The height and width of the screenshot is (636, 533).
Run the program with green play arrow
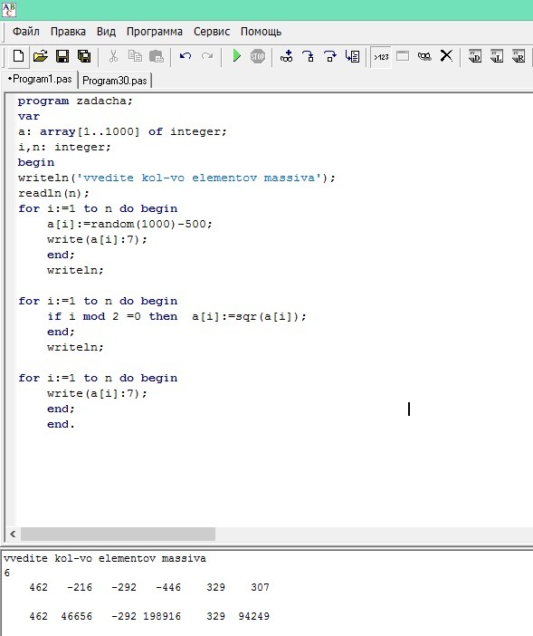[237, 56]
